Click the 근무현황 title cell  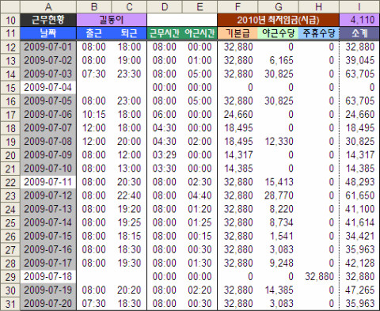48,20
